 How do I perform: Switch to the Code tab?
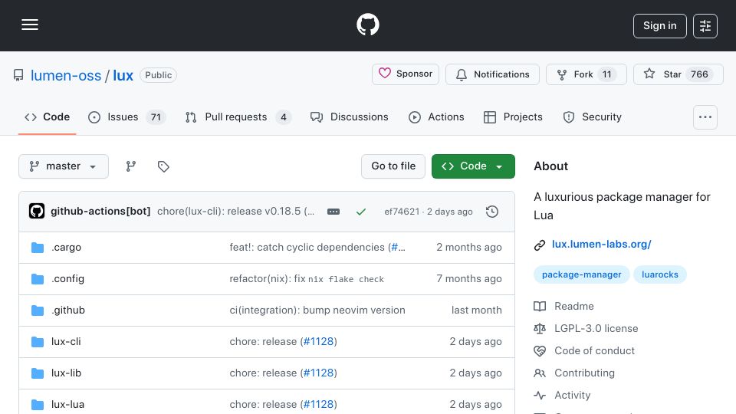point(48,117)
